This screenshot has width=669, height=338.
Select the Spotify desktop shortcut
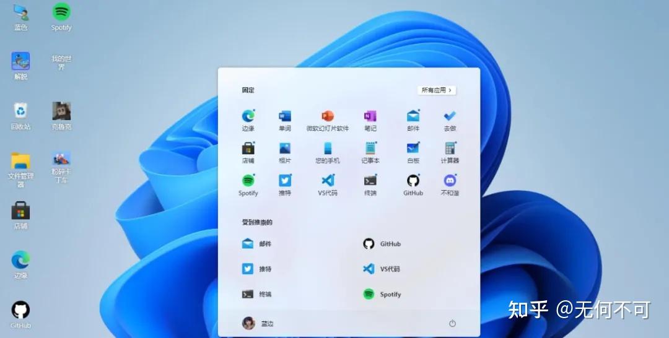pyautogui.click(x=61, y=17)
